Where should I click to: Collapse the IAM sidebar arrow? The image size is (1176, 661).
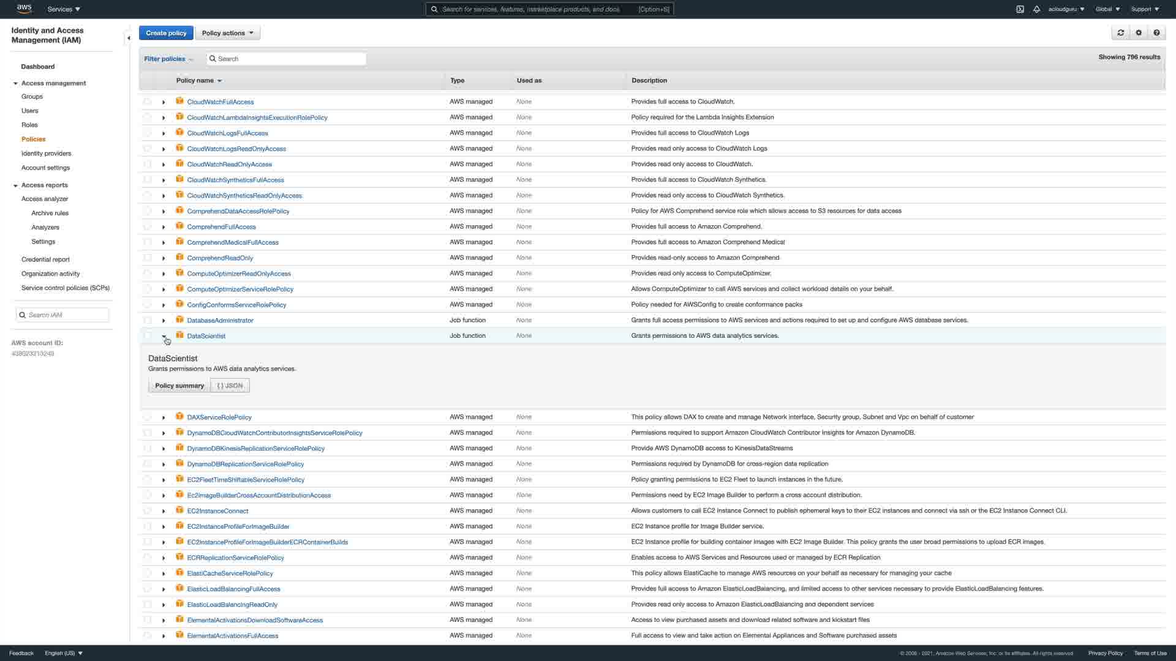(128, 38)
